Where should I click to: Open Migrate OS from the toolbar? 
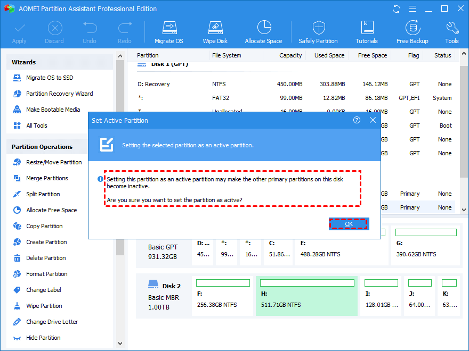[169, 32]
